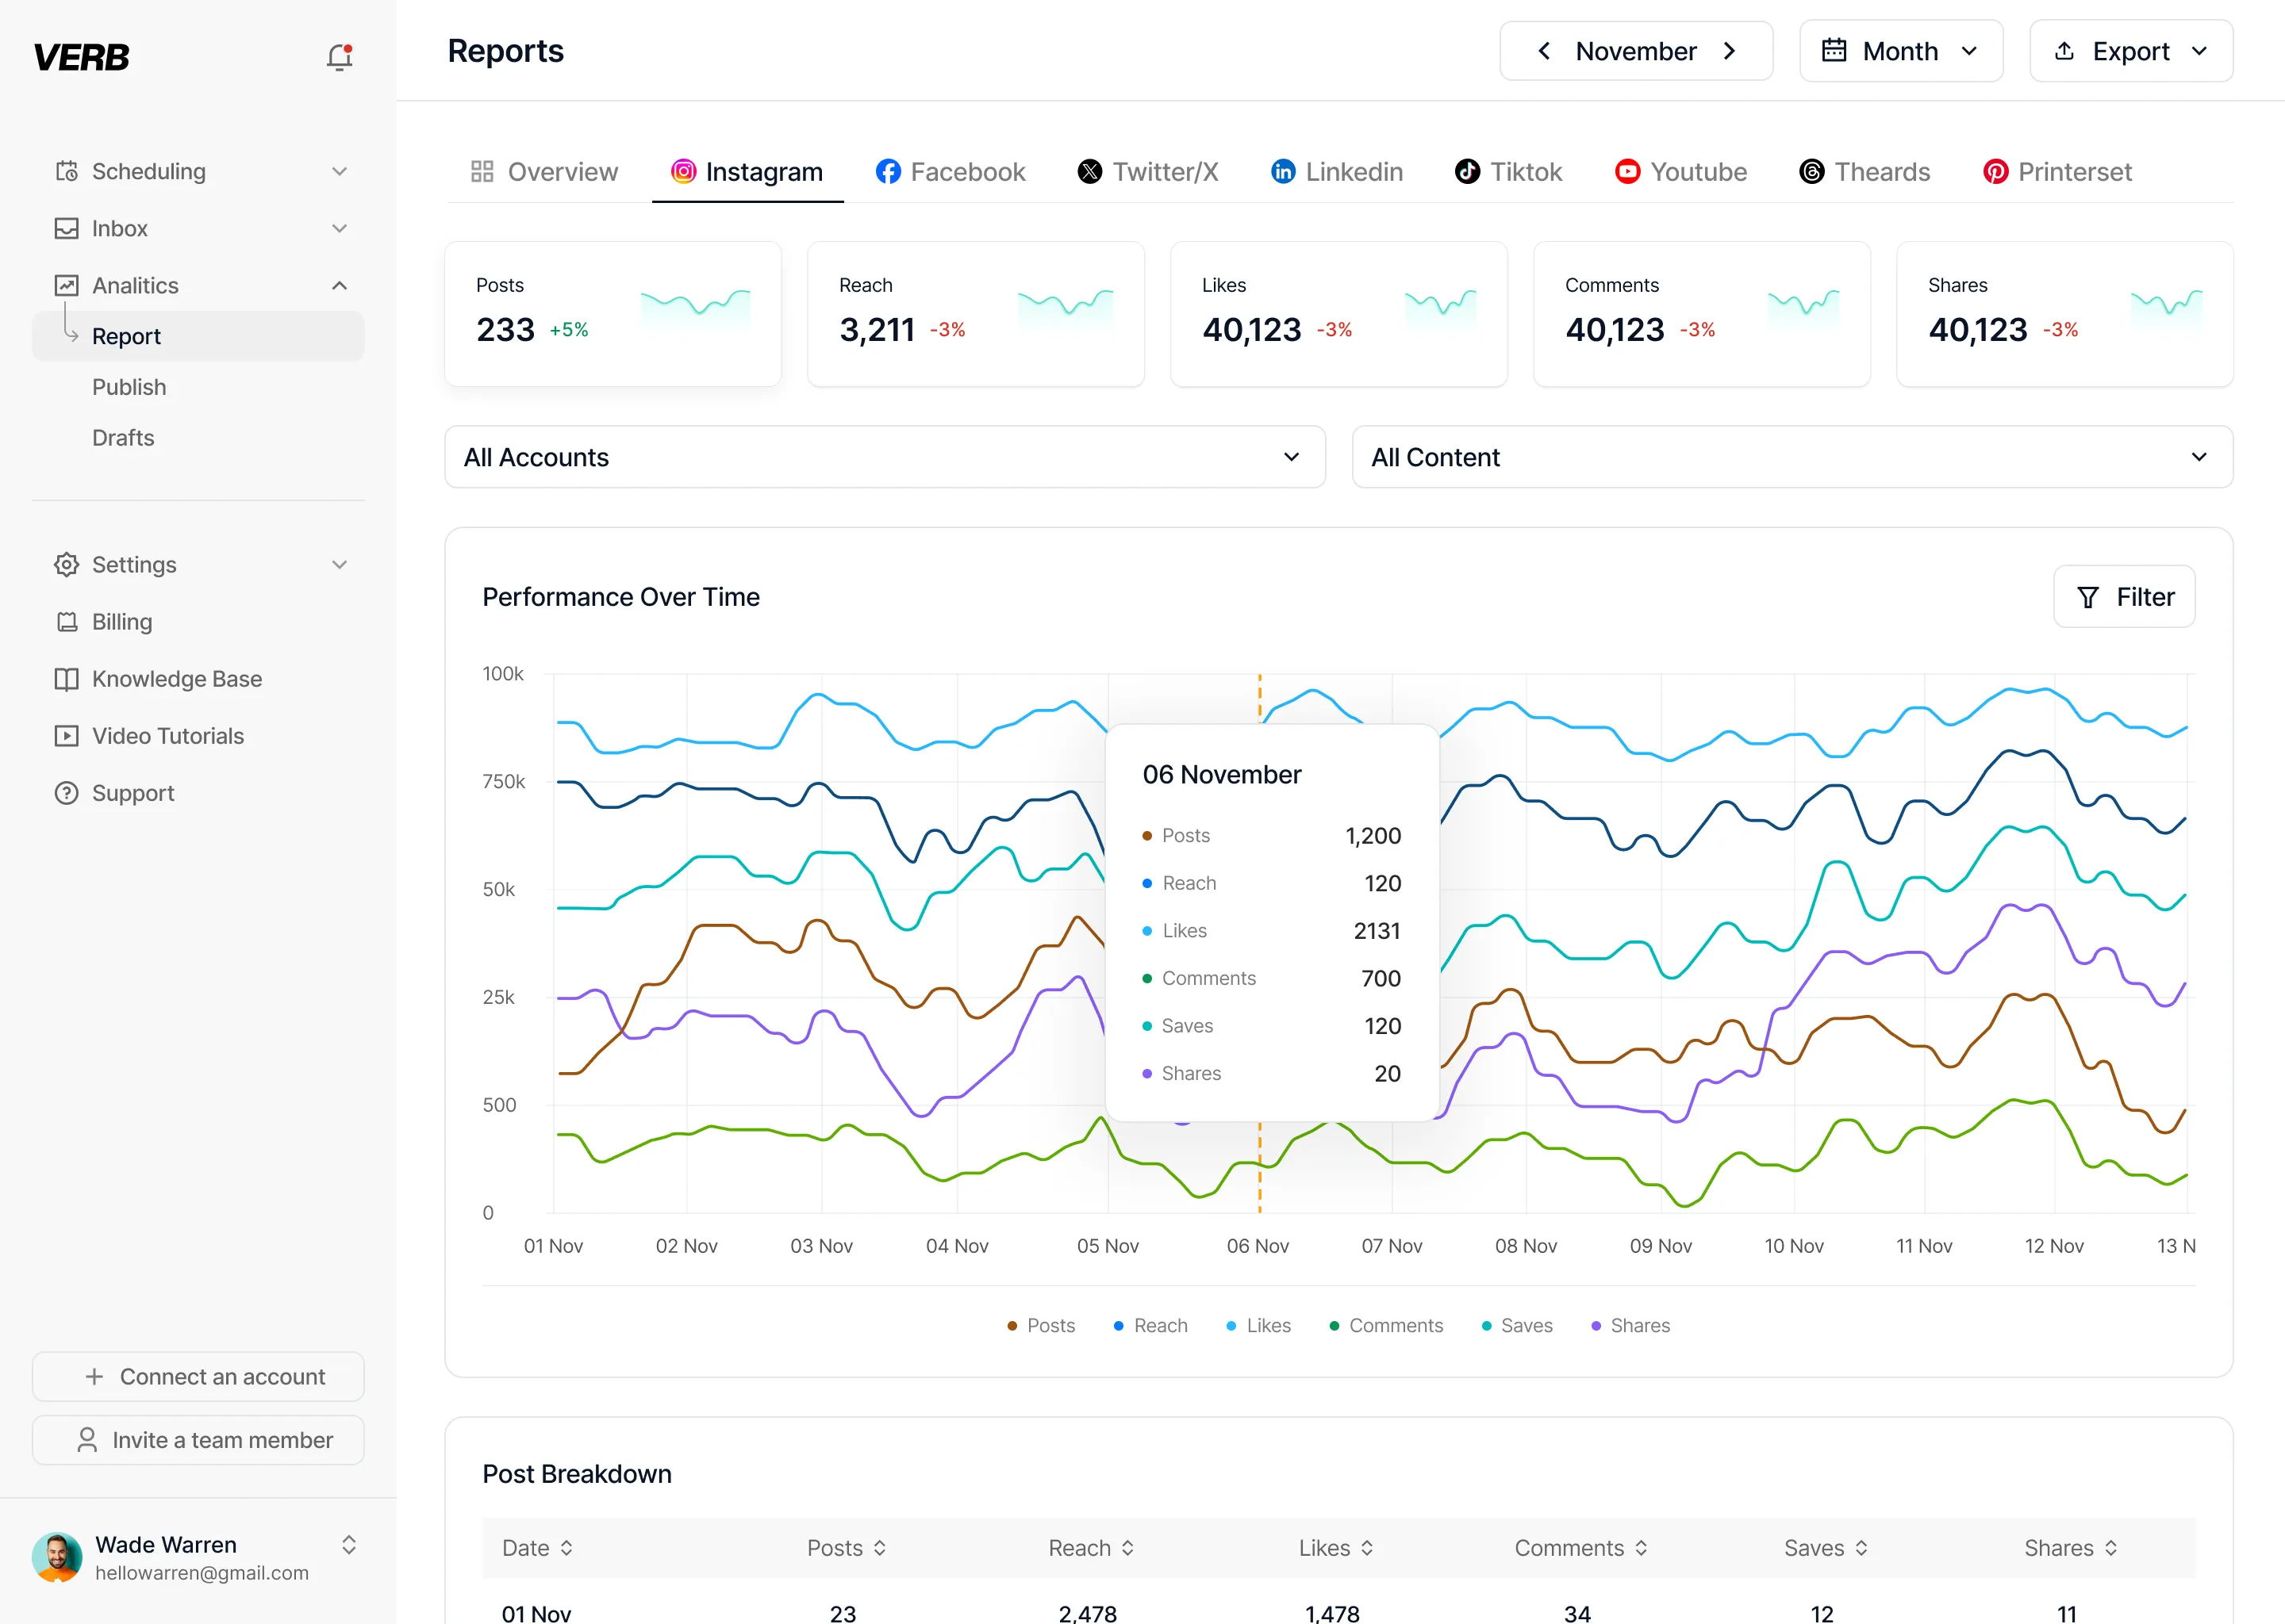This screenshot has height=1624, width=2285.
Task: Expand the Settings menu chevron
Action: click(x=339, y=564)
